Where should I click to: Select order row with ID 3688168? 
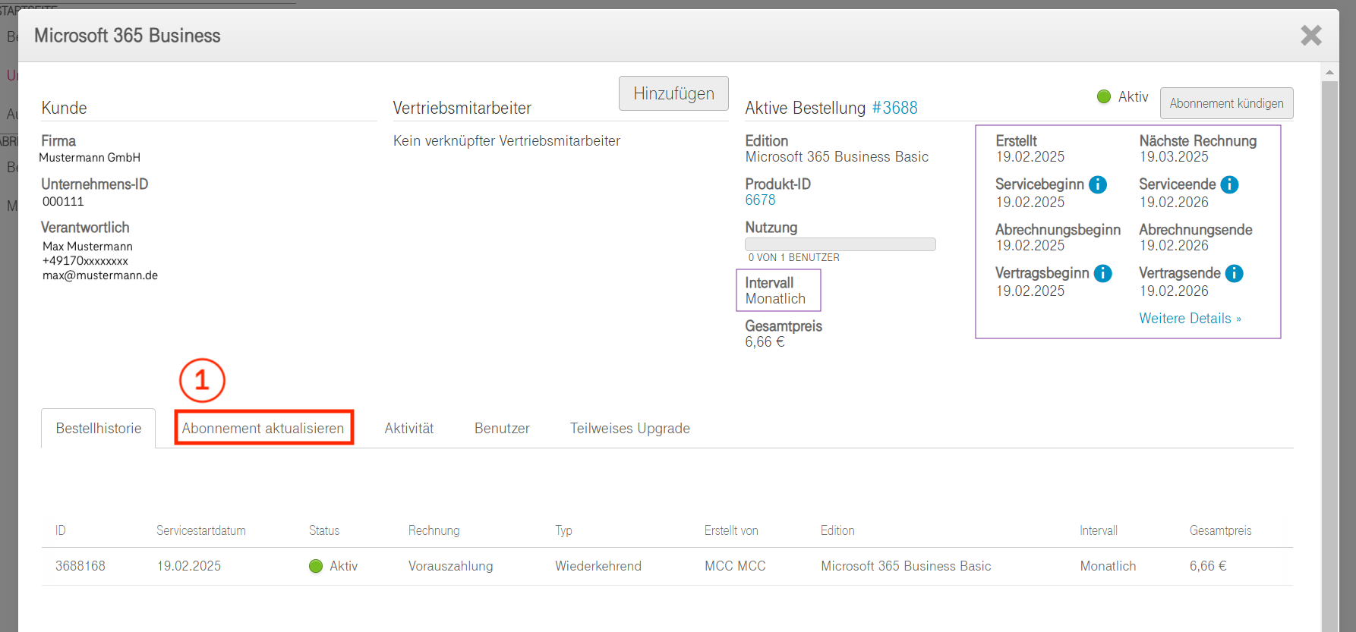80,567
